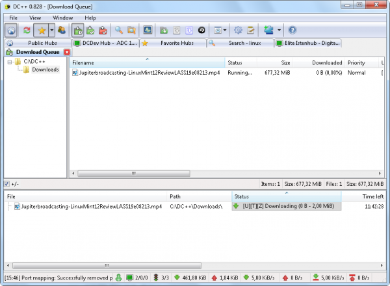Click the Users toolbar icon beside star
390x286 pixels.
click(x=62, y=30)
